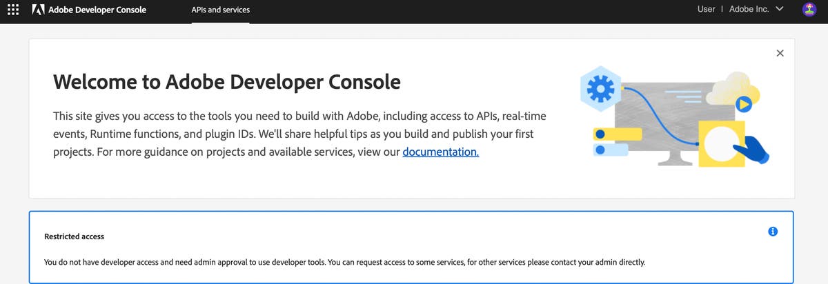This screenshot has width=828, height=284.
Task: Open the user profile avatar
Action: tap(809, 10)
